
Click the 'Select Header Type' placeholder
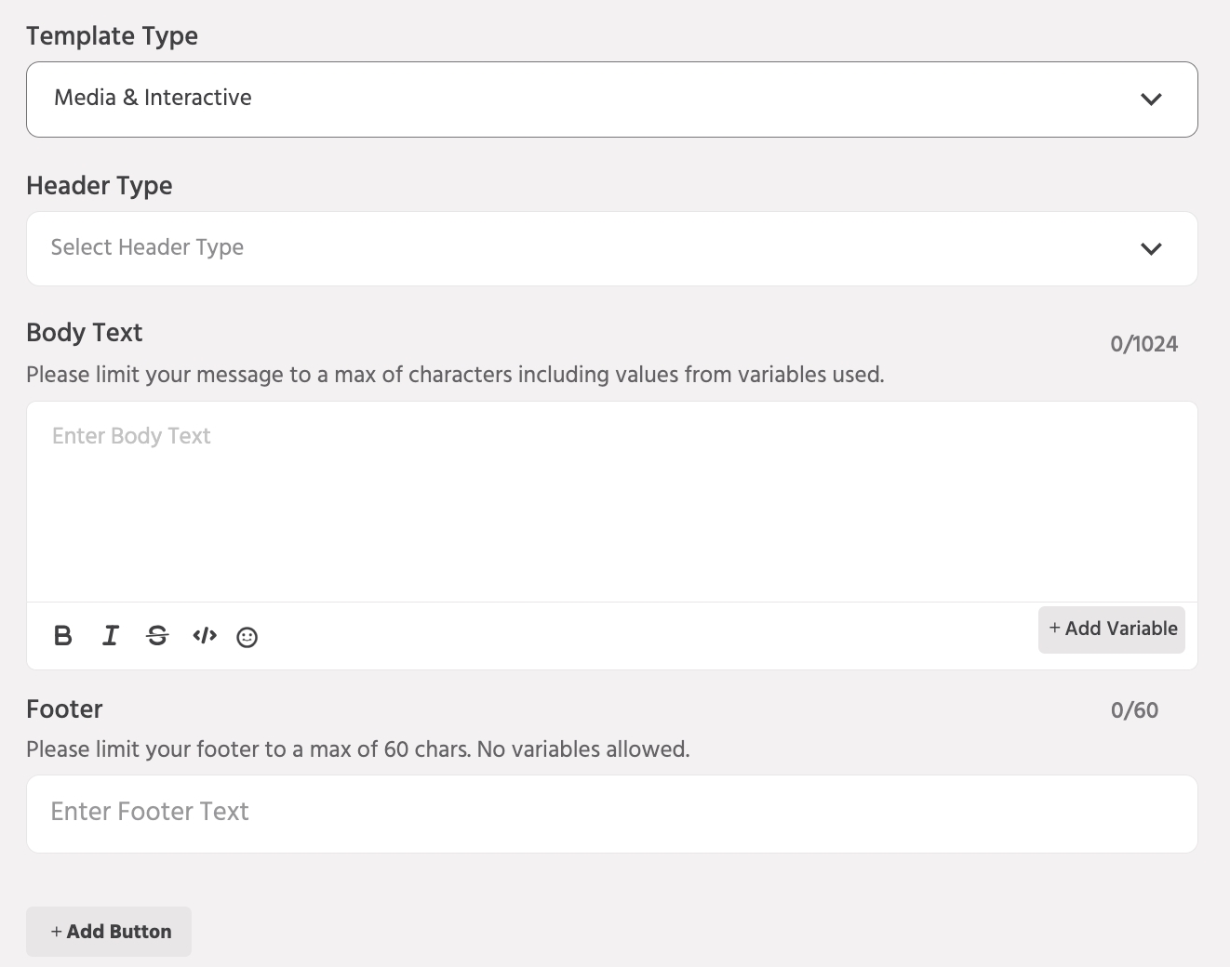click(x=146, y=247)
